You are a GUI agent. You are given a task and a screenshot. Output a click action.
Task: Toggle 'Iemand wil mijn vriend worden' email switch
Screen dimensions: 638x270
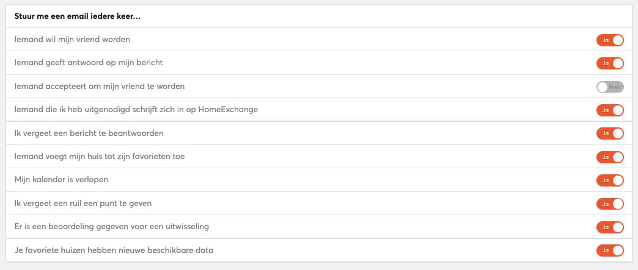tap(610, 40)
